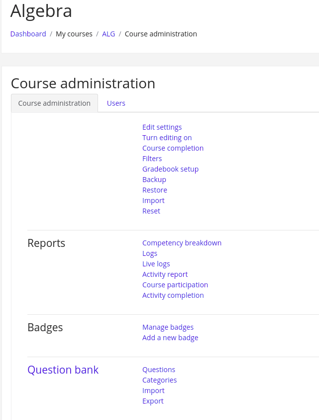This screenshot has width=319, height=420.
Task: Open the Filters link
Action: [x=152, y=159]
